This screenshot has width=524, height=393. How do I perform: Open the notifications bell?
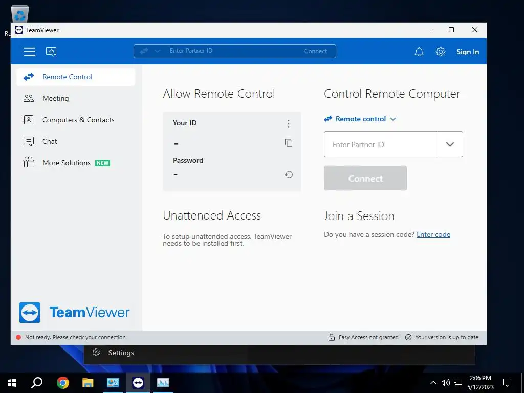click(419, 52)
